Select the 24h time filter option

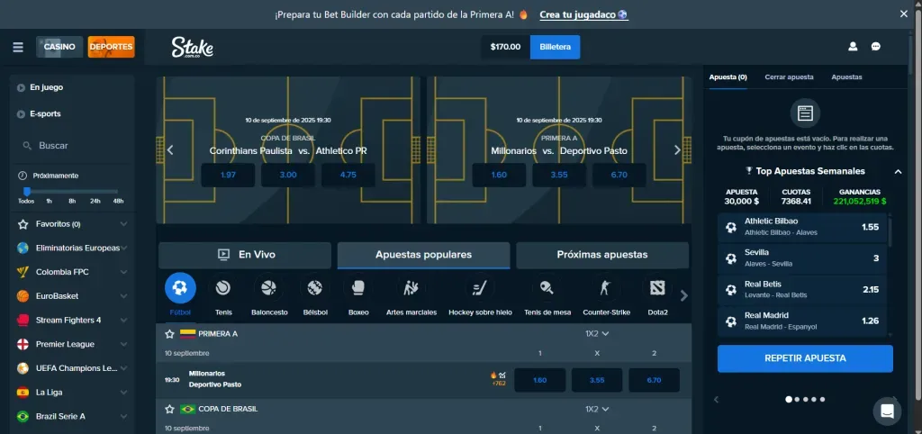[x=95, y=201]
